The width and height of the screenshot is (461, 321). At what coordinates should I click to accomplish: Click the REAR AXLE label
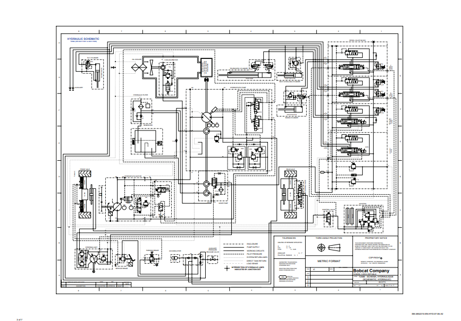[x=290, y=169]
